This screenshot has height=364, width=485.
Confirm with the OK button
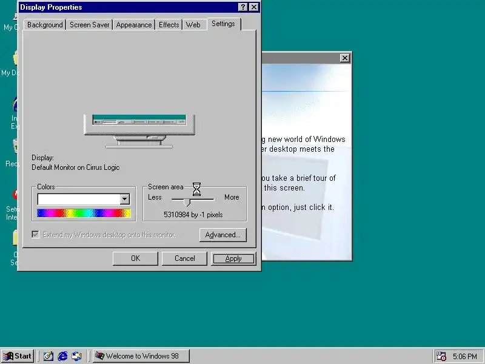(x=135, y=258)
